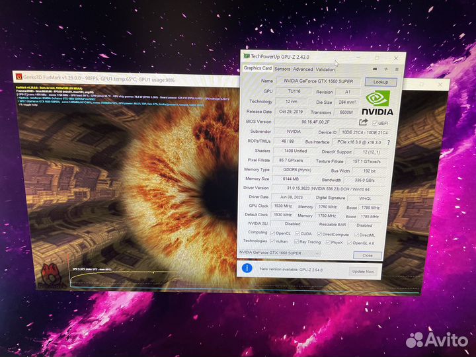Viewport: 476px width, 357px height.
Task: Click the Texture Fillrate '157.1 GTexel/s' value
Action: pyautogui.click(x=367, y=161)
